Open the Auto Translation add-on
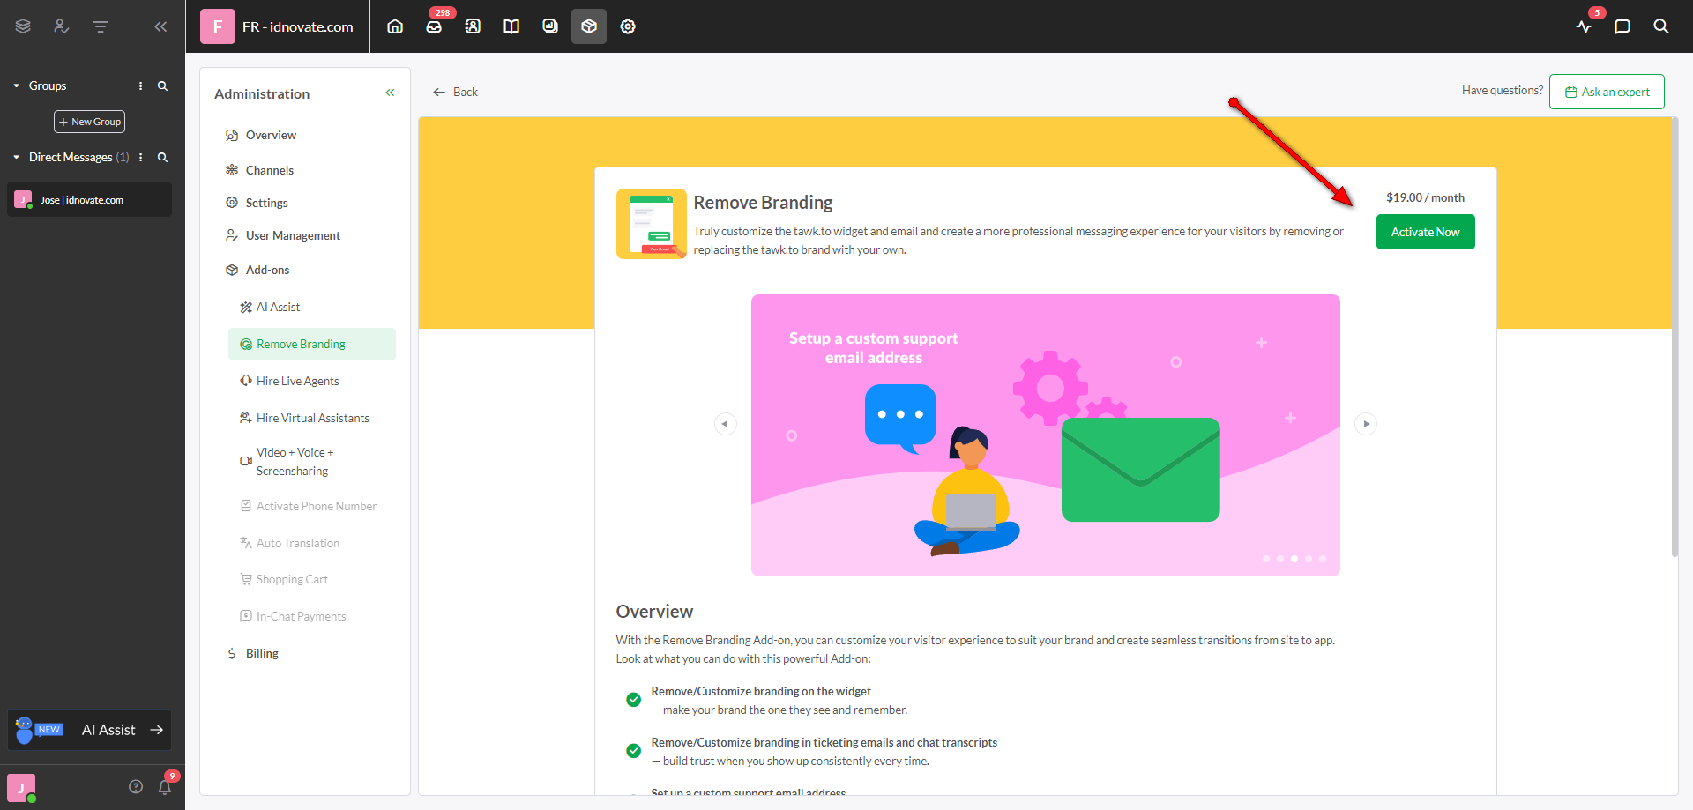The width and height of the screenshot is (1693, 810). click(x=312, y=543)
